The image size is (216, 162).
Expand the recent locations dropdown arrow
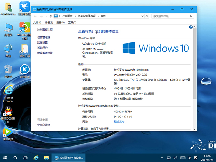click(46, 16)
